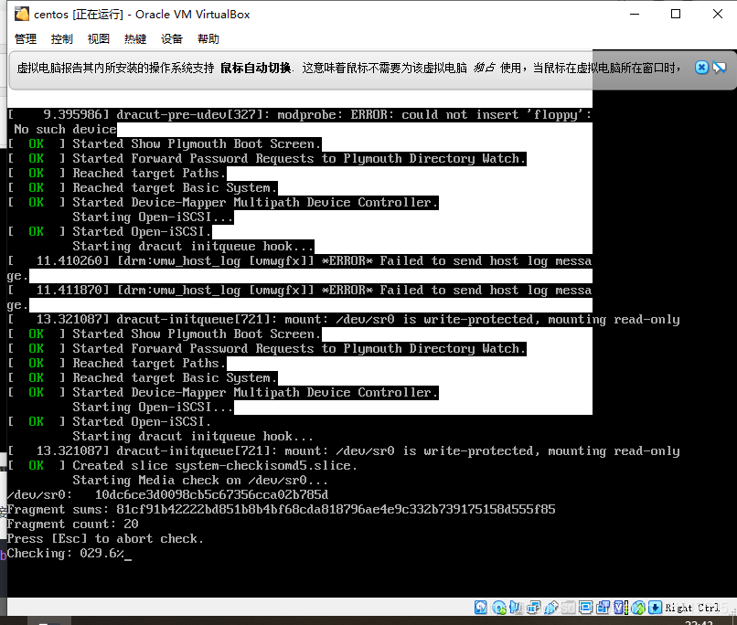Click the Right Ctrl host key label
Screen dimensions: 737x625
pyautogui.click(x=692, y=608)
